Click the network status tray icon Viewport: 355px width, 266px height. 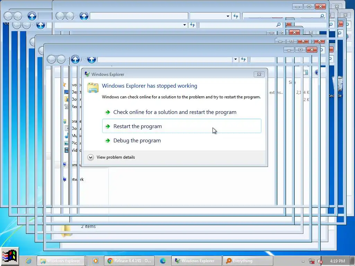(x=312, y=261)
